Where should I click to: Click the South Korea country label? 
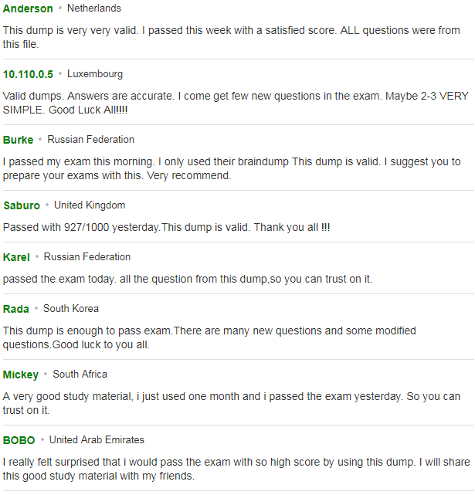71,309
